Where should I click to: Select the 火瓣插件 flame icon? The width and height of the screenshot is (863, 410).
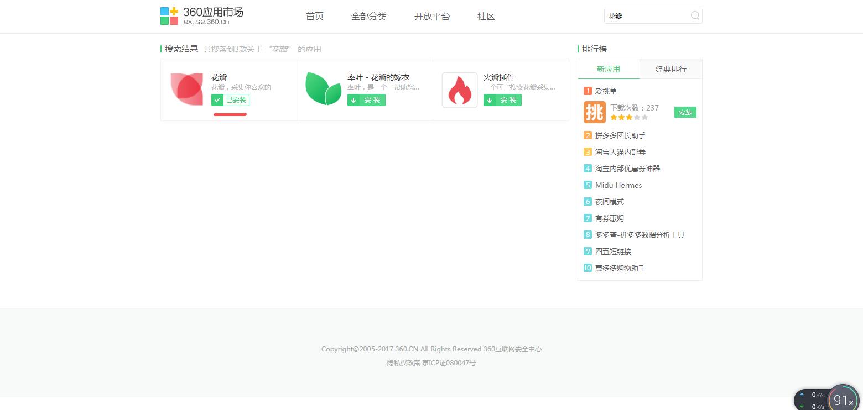(459, 88)
